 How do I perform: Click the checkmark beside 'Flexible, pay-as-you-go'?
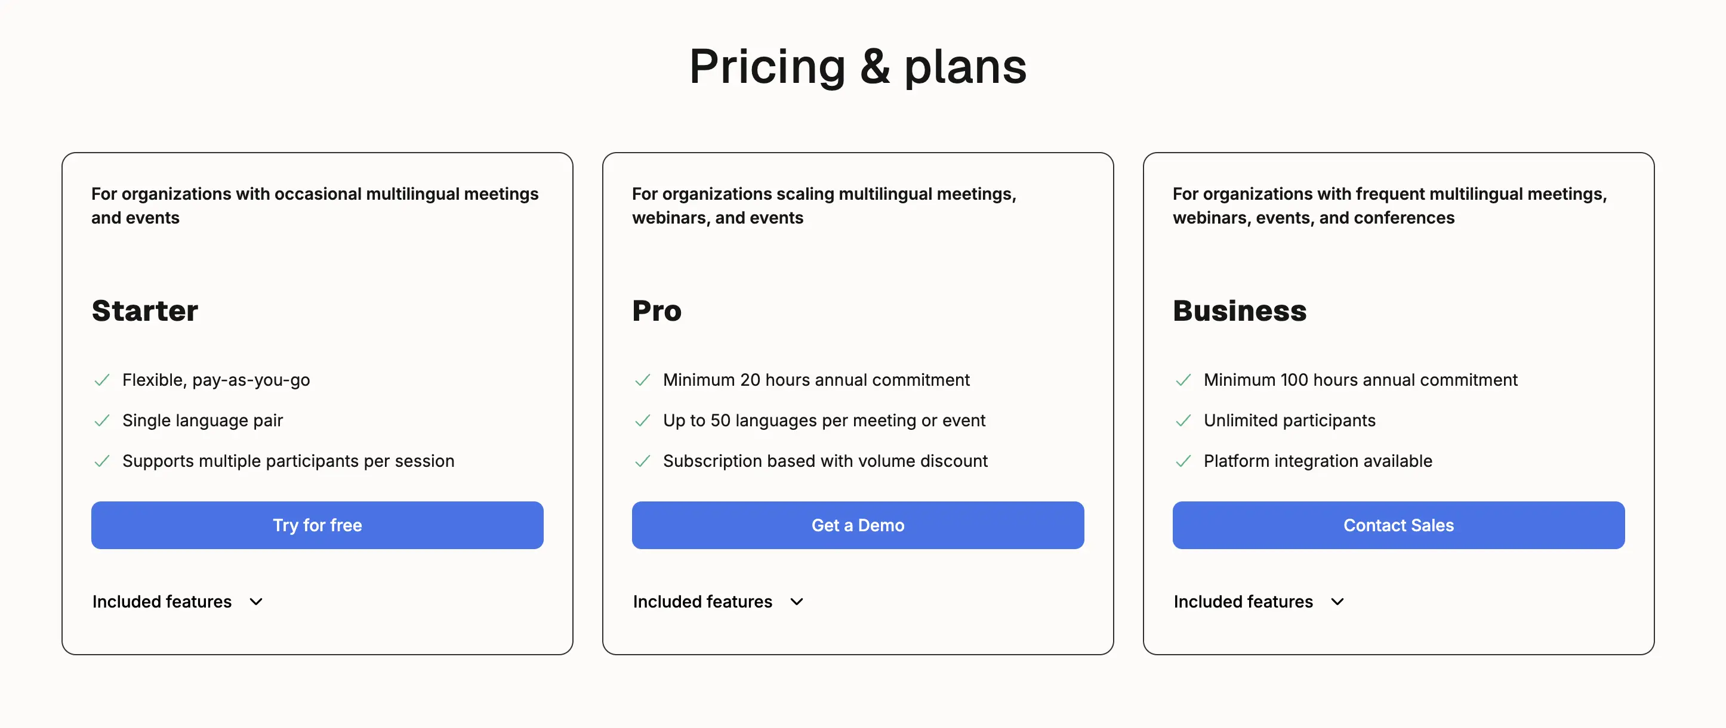tap(102, 379)
